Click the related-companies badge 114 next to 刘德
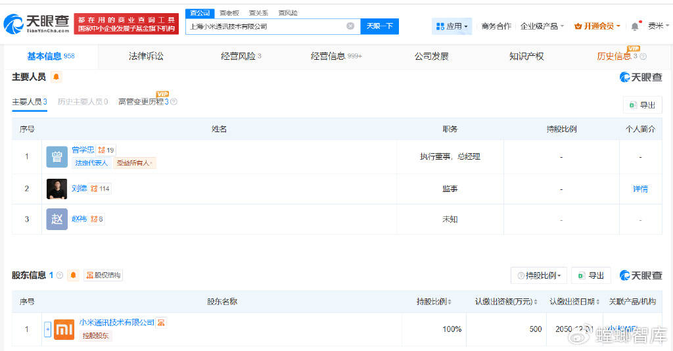Viewport: 673px width, 351px height. coord(100,189)
